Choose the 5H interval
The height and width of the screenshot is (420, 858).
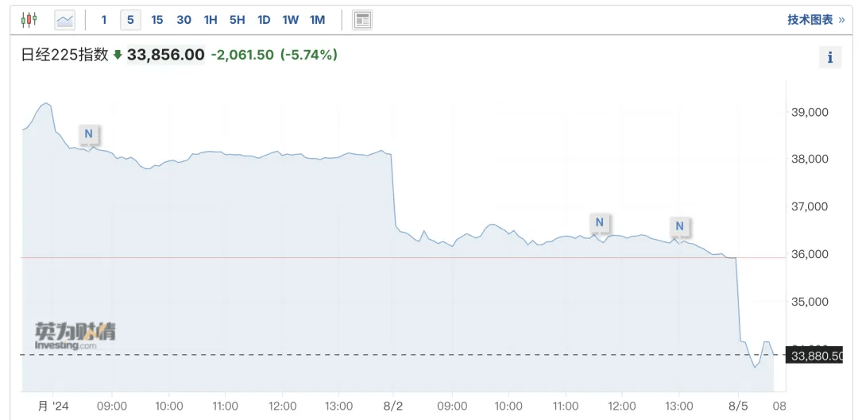pos(237,20)
